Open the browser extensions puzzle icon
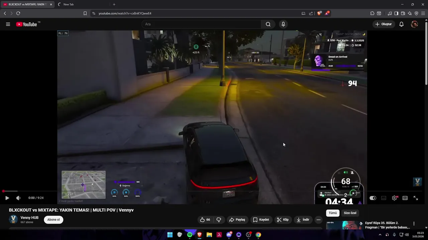428x240 pixels. point(372,13)
